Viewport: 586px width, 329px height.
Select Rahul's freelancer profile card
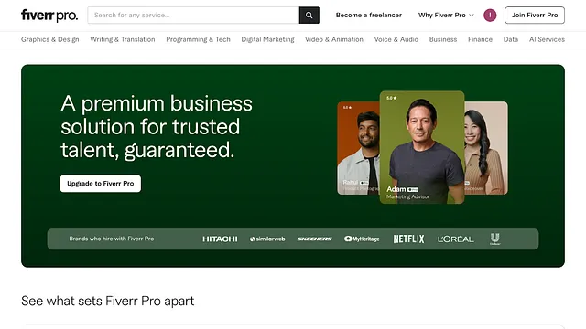(358, 148)
